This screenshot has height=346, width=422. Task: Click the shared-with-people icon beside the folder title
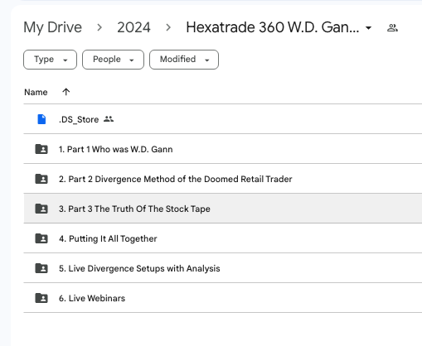[x=392, y=27]
